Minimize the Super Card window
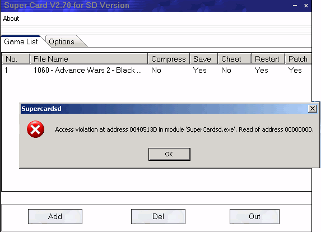Viewport: 321px width, 232px height. pyautogui.click(x=295, y=6)
